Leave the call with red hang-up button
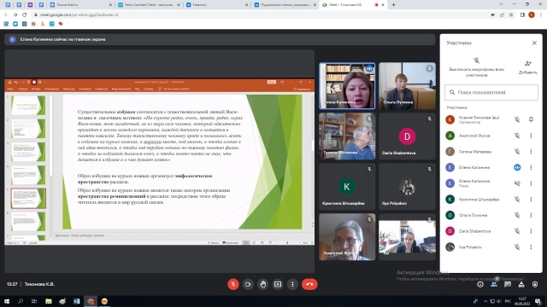Screen dimensions: 547x307 (309, 284)
